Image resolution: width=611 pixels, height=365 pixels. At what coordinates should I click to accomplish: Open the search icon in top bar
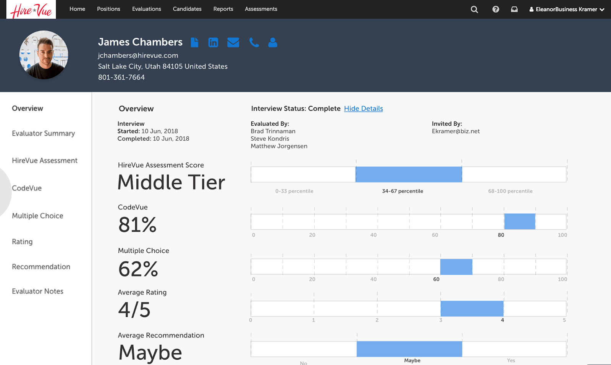pos(474,10)
